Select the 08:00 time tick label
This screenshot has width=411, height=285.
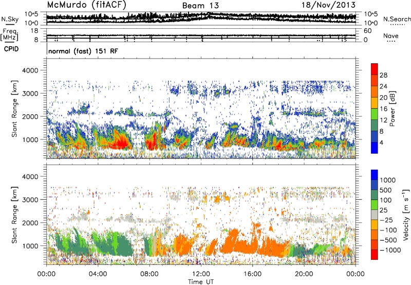[x=150, y=274]
